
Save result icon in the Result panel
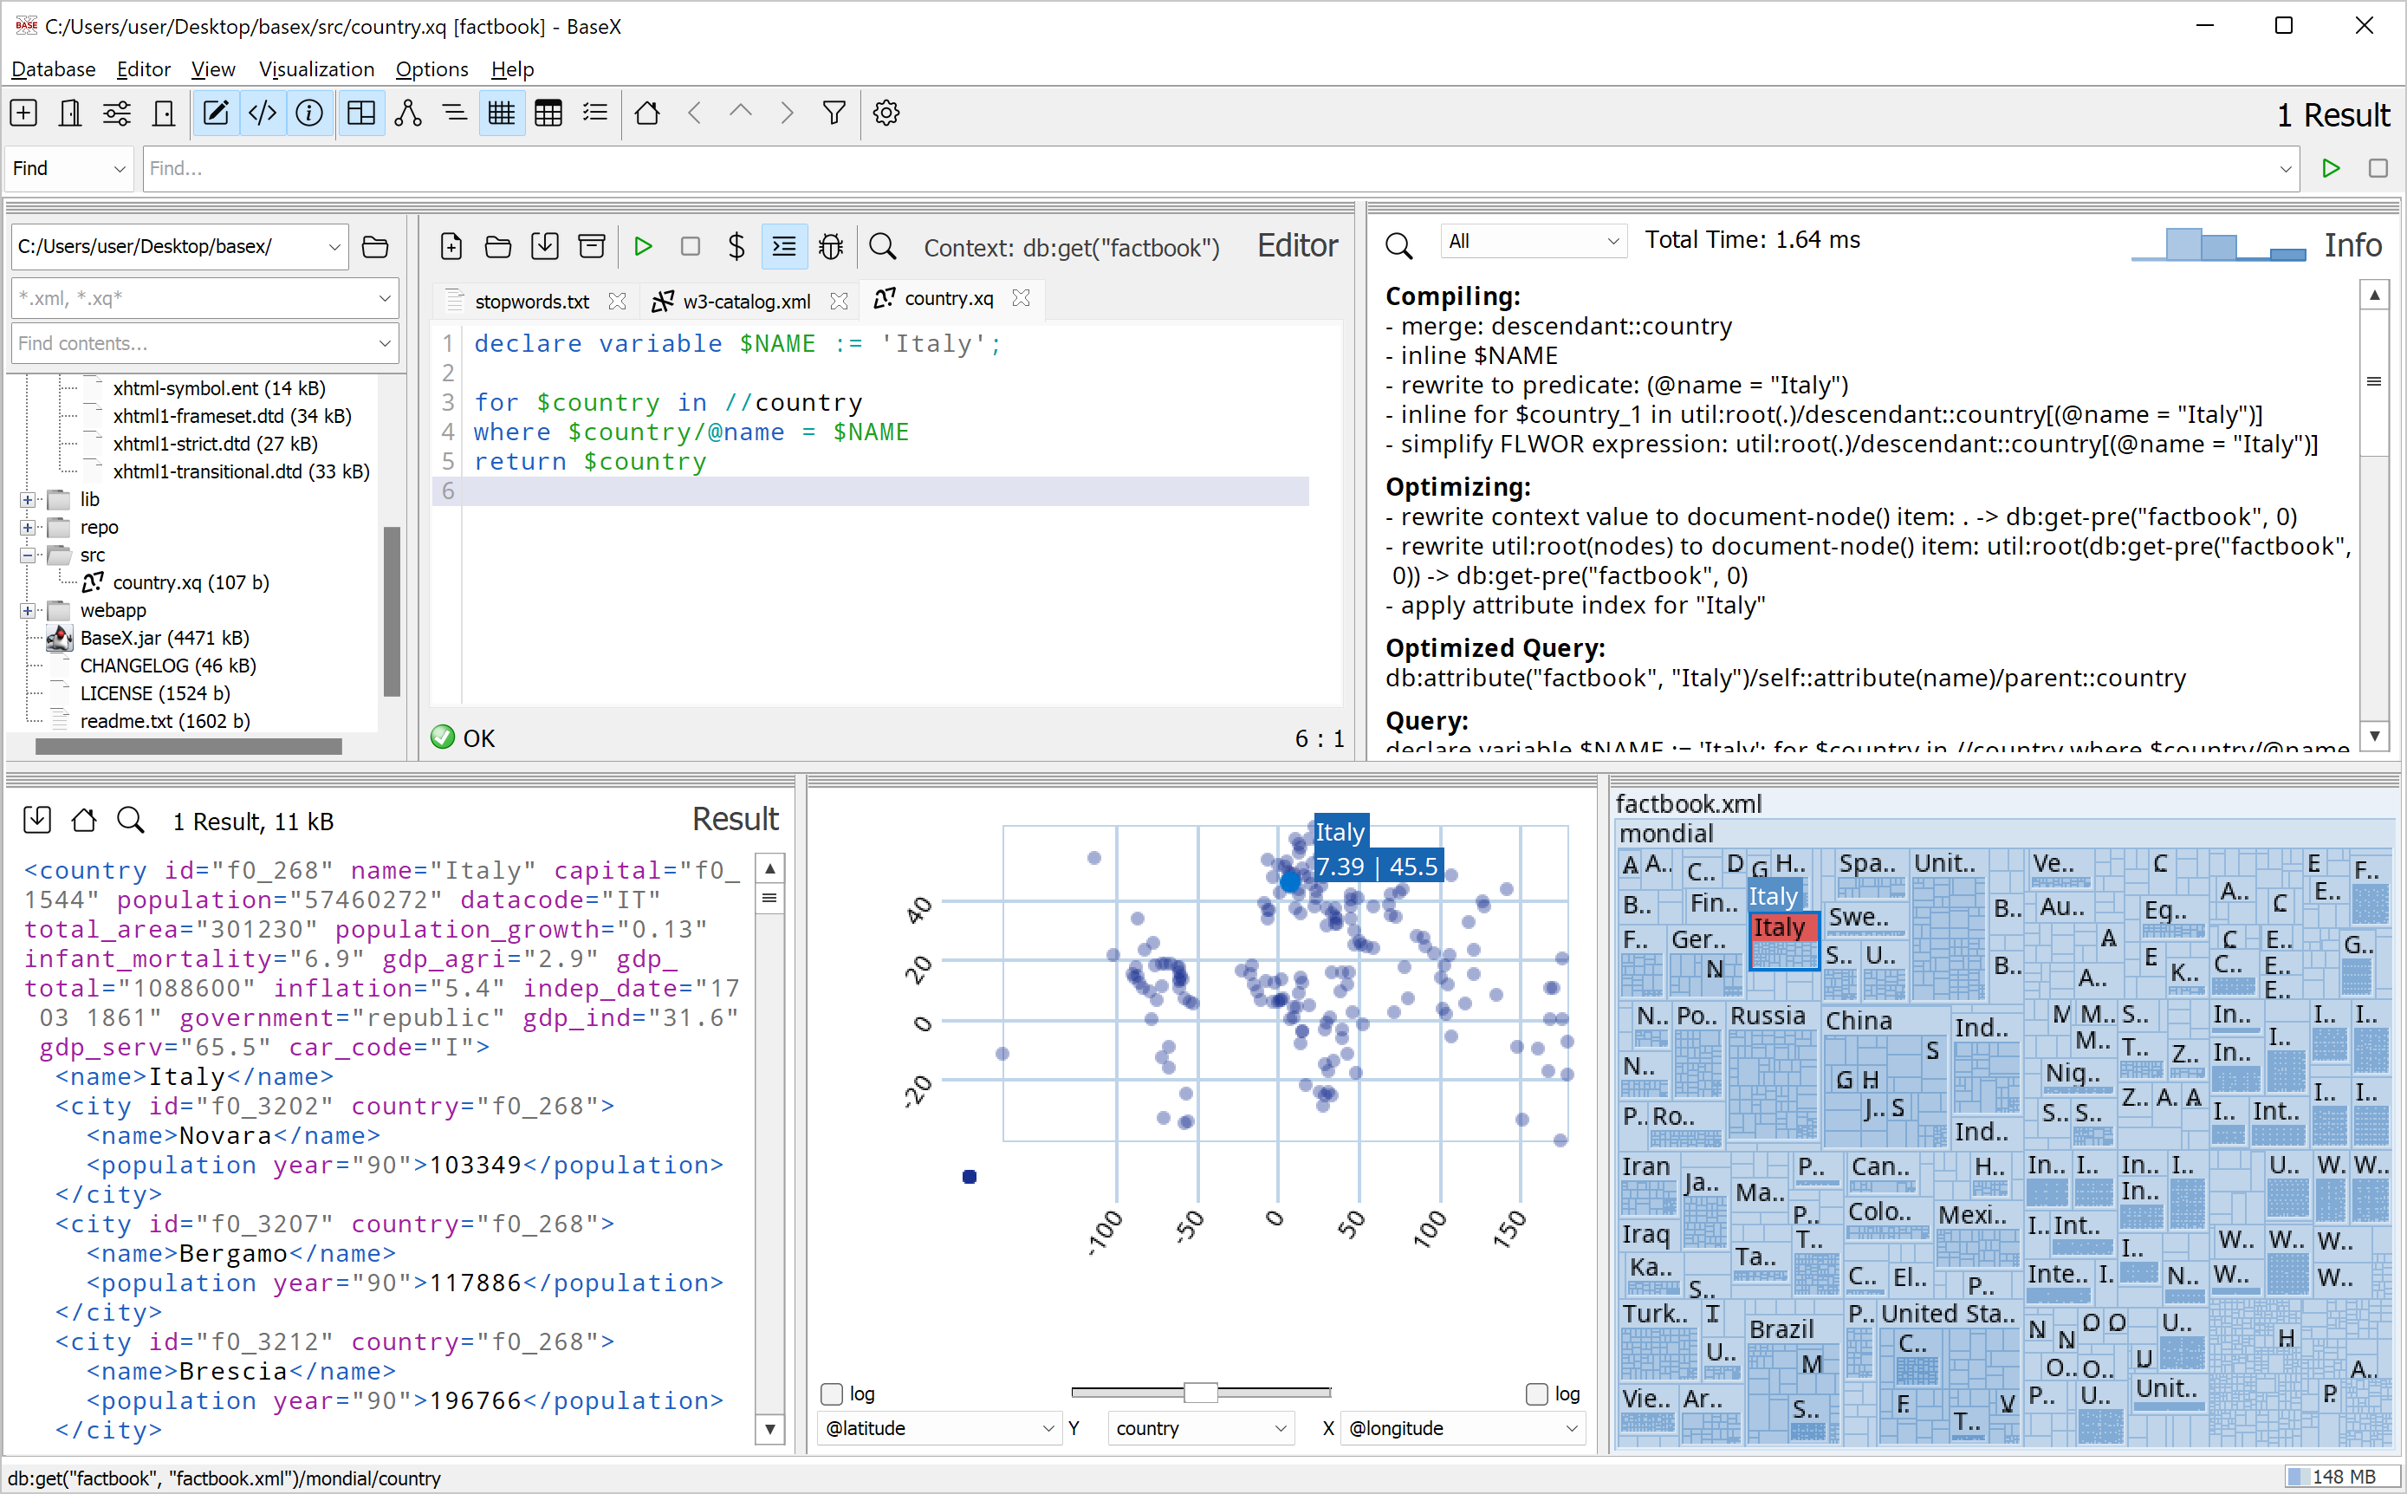[37, 819]
